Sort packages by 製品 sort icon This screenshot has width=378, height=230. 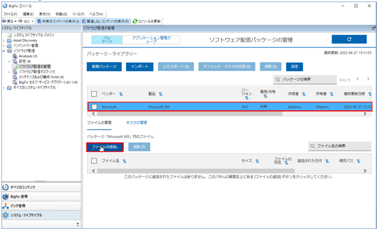tap(161, 94)
